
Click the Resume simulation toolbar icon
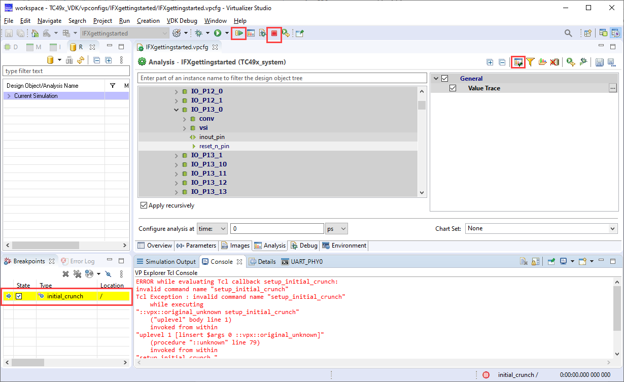[238, 33]
